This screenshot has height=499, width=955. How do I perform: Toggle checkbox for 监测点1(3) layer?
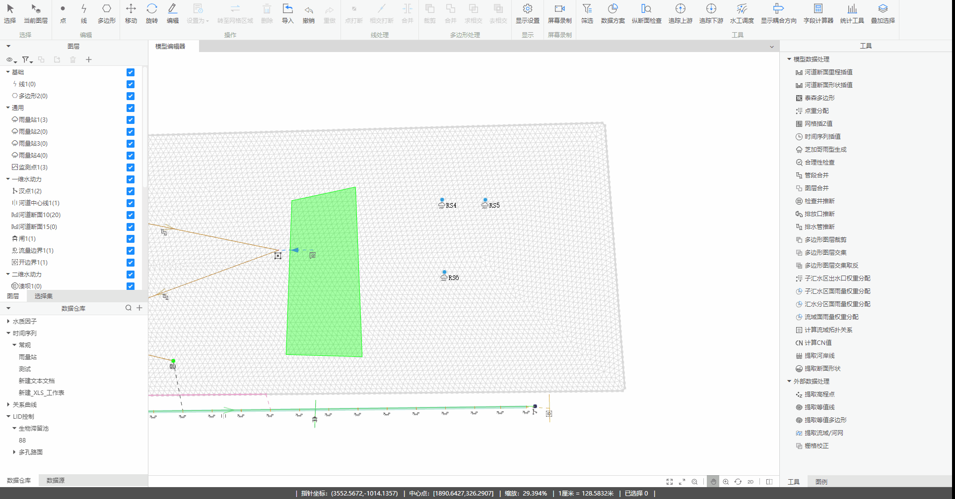pos(131,167)
